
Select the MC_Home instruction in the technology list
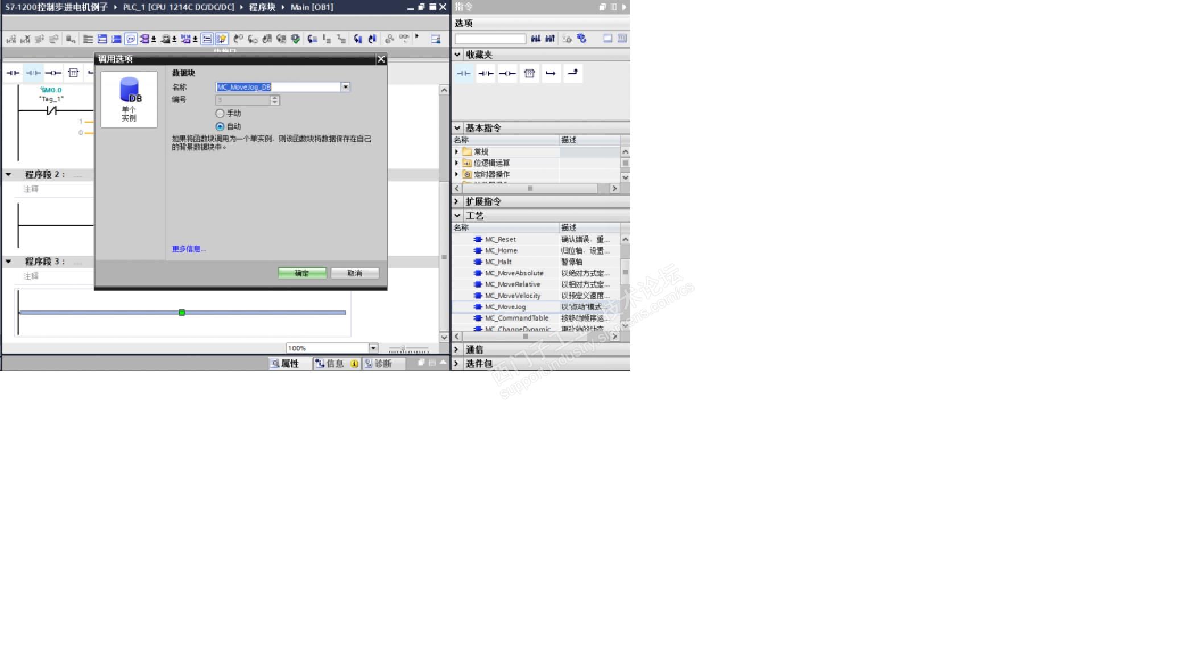pyautogui.click(x=501, y=251)
